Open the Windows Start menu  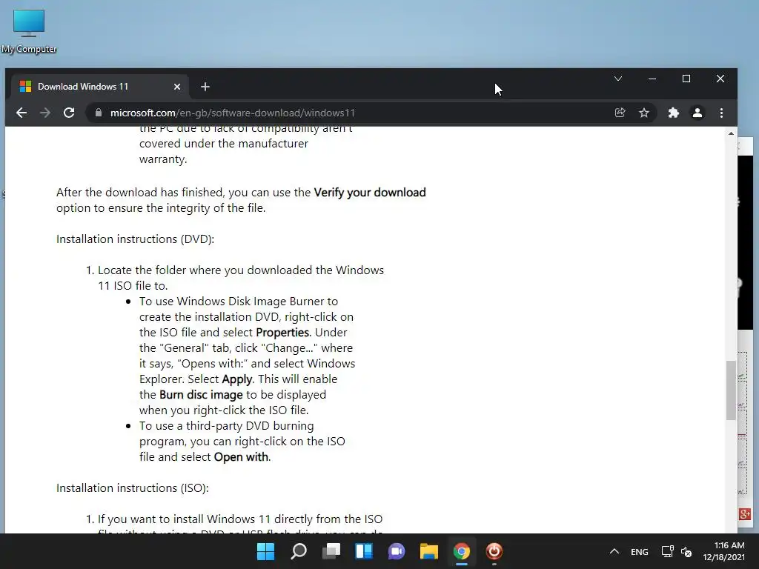click(265, 551)
